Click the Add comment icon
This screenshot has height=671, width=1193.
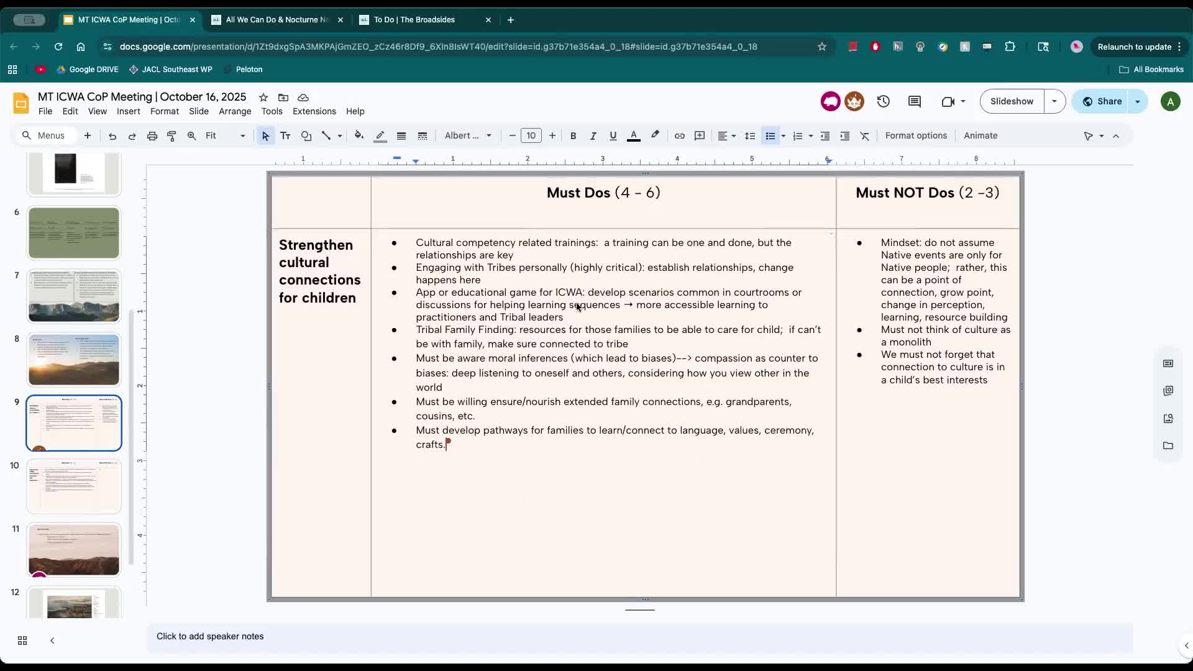[700, 135]
